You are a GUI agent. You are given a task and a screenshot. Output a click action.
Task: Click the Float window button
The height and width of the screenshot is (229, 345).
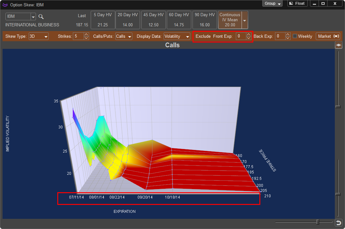point(297,3)
